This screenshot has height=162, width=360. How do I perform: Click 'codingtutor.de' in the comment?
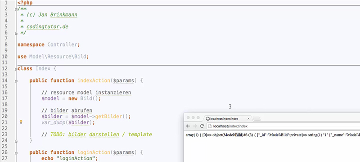point(47,27)
